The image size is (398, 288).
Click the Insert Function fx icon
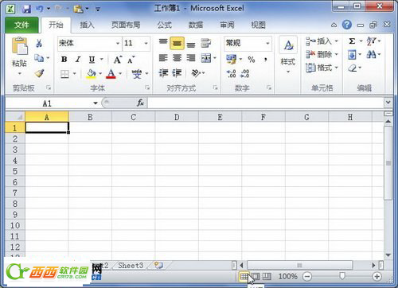140,103
